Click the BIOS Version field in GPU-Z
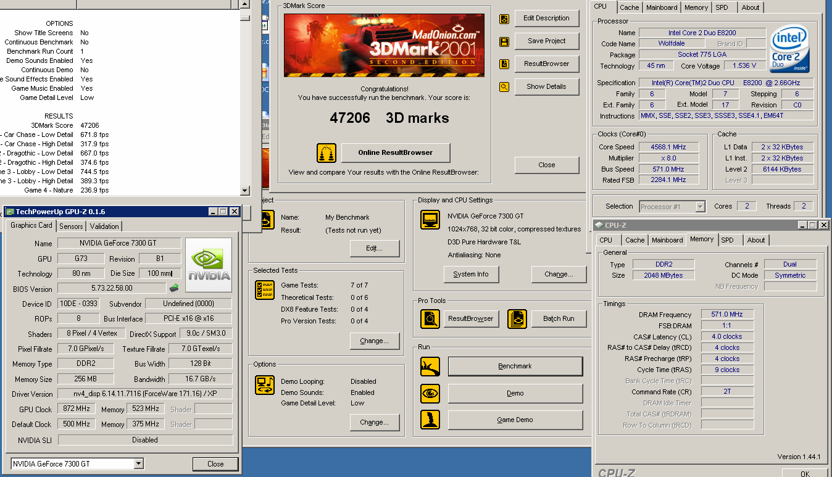 [x=112, y=288]
